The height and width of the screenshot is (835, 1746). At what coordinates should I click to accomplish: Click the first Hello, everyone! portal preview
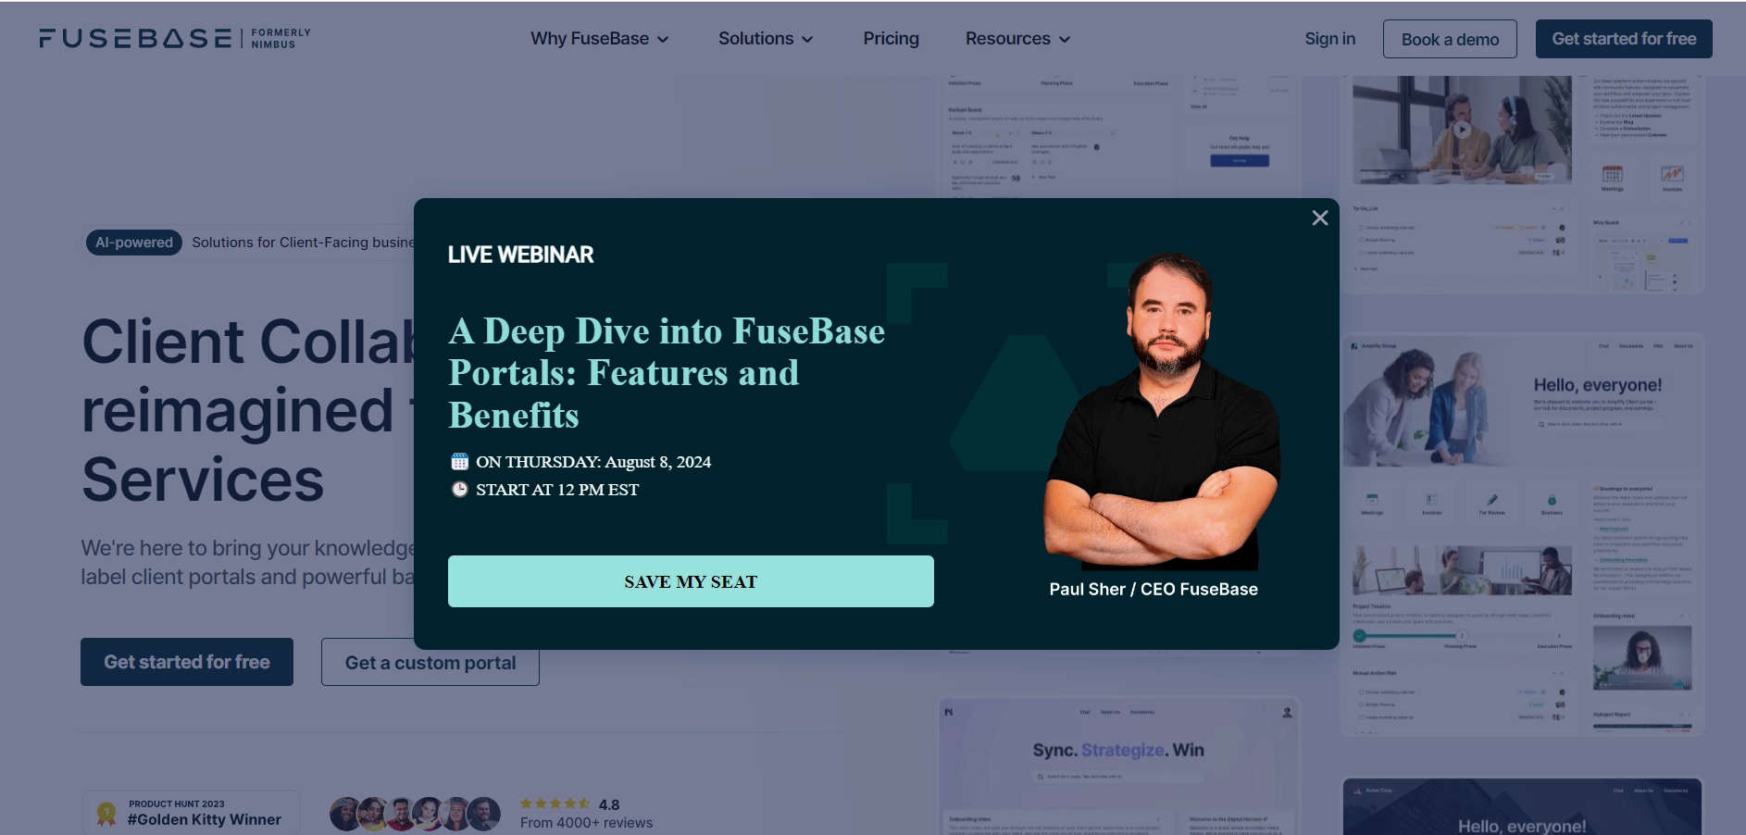tap(1522, 535)
